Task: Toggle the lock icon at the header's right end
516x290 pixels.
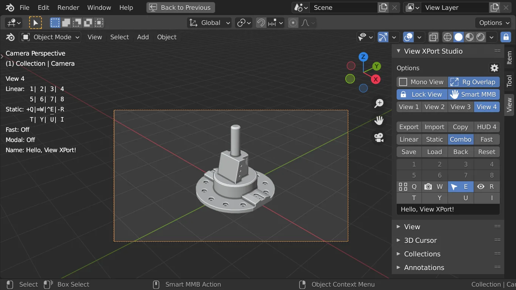Action: coord(506,37)
